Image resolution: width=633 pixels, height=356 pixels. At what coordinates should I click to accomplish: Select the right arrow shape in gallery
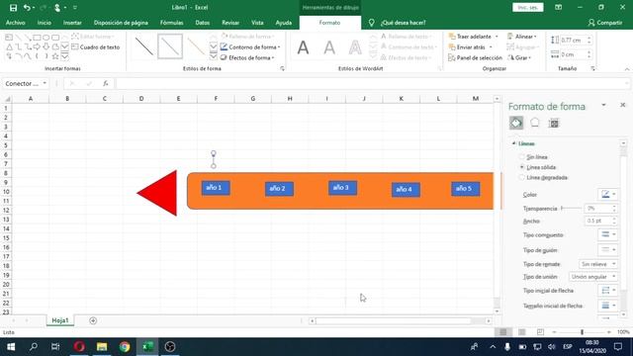pos(37,46)
